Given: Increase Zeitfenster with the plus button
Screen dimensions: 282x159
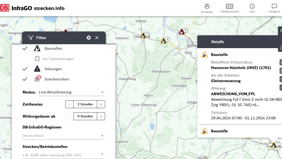Looking at the screenshot, I should click(101, 104).
